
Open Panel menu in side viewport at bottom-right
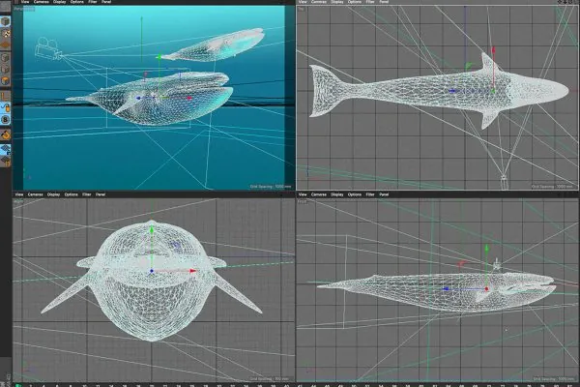384,194
